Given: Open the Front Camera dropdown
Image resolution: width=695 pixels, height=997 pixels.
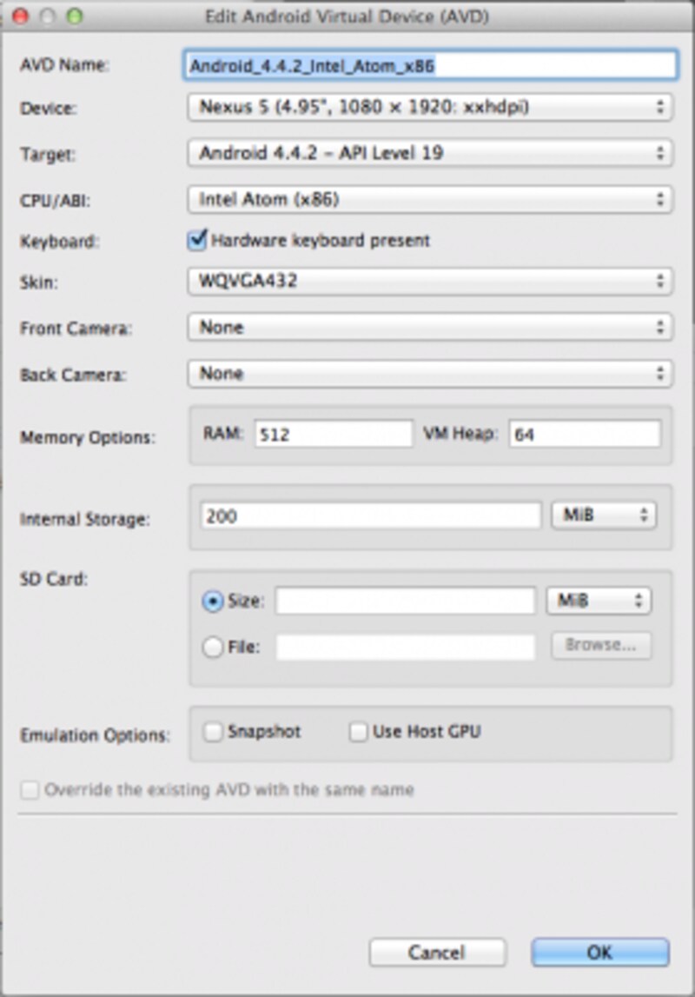Looking at the screenshot, I should pyautogui.click(x=430, y=328).
